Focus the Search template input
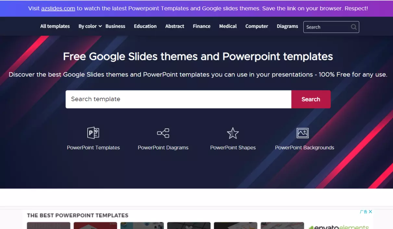The width and height of the screenshot is (393, 229). pyautogui.click(x=178, y=99)
